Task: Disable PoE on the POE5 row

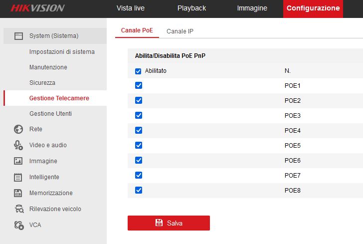Action: 139,145
